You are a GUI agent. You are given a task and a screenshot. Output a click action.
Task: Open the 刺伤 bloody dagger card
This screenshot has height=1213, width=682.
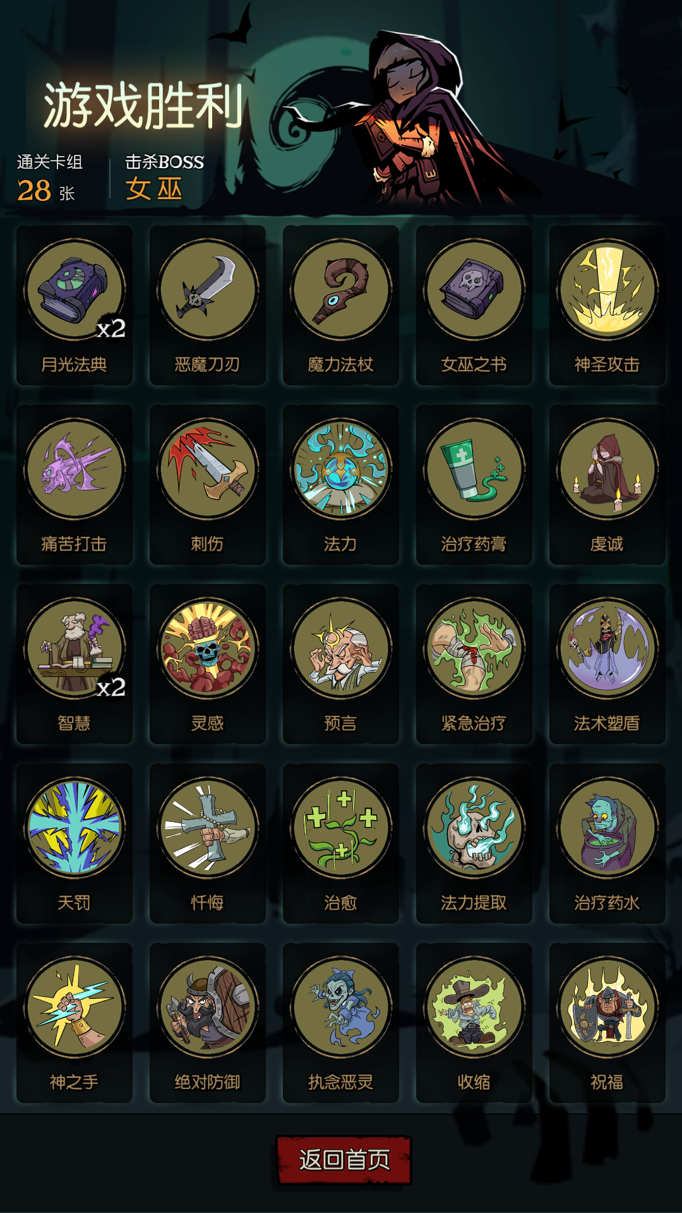(208, 485)
